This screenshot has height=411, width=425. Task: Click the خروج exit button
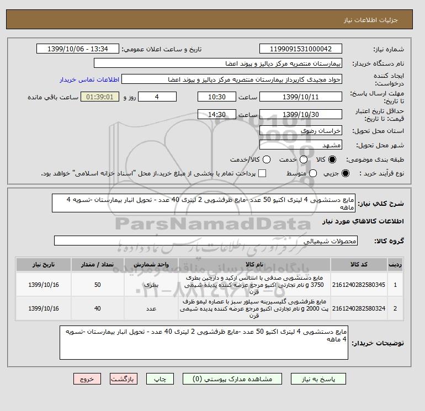pyautogui.click(x=87, y=379)
